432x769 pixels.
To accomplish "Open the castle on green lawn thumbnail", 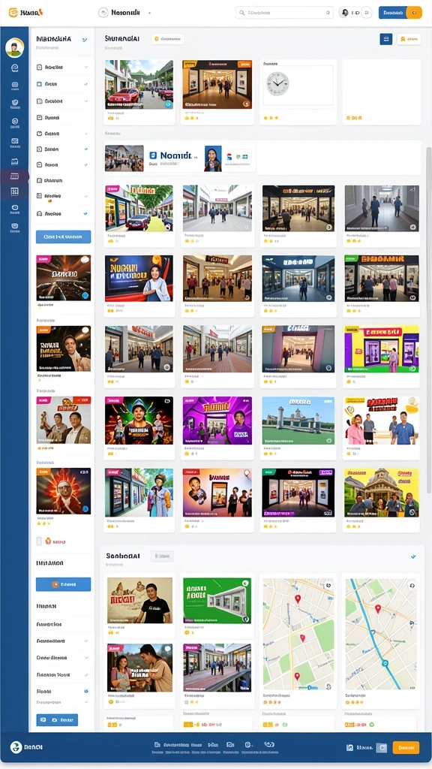I will (298, 421).
